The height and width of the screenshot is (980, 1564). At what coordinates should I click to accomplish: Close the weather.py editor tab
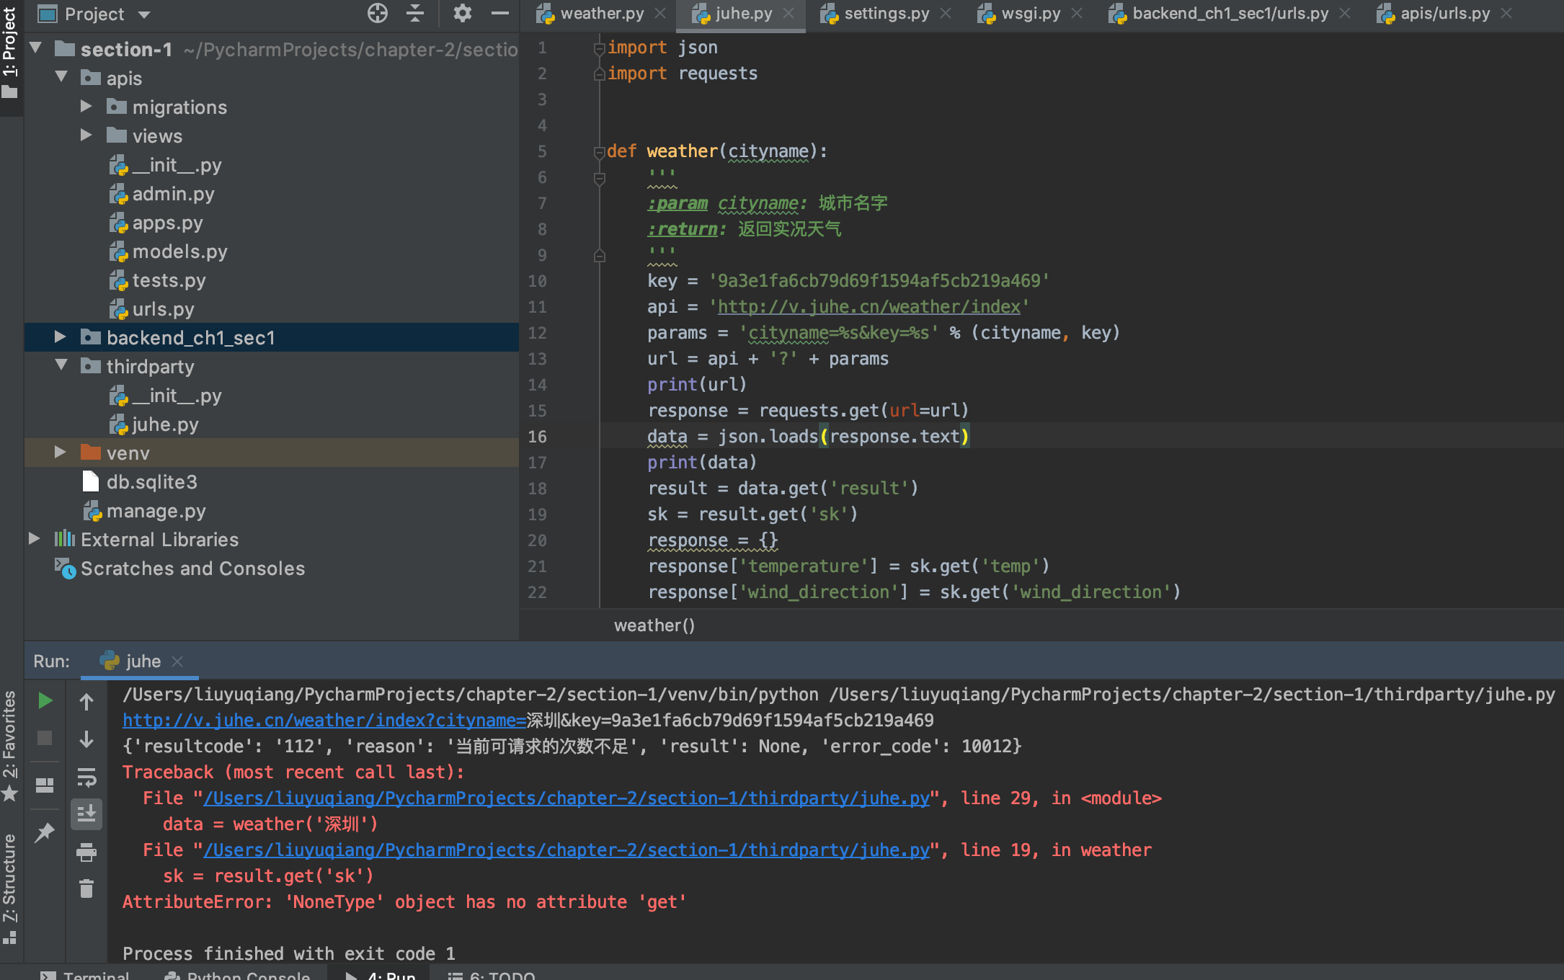point(660,14)
